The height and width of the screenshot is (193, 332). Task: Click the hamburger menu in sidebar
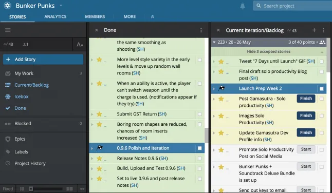point(8,30)
